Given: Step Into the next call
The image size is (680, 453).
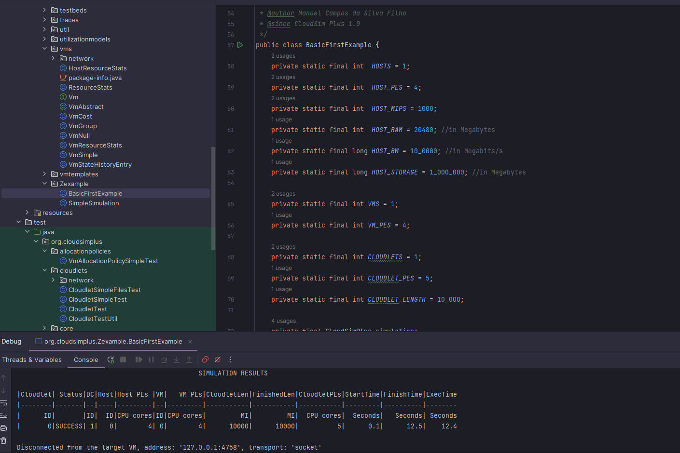Looking at the screenshot, I should point(176,360).
